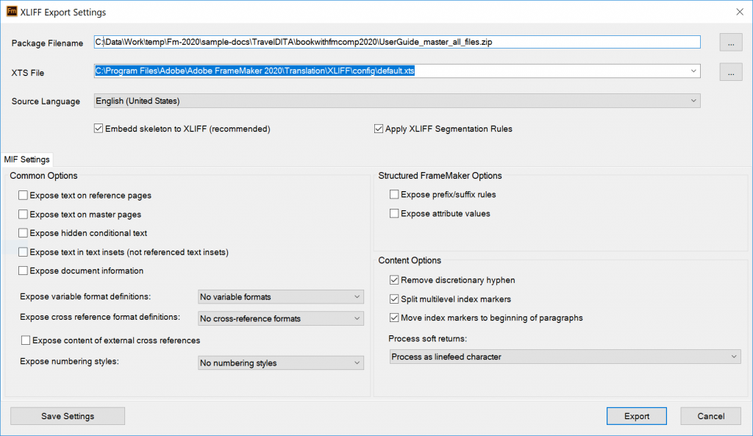Enable Expose prefix/suffix rules
The height and width of the screenshot is (436, 753).
pyautogui.click(x=394, y=194)
